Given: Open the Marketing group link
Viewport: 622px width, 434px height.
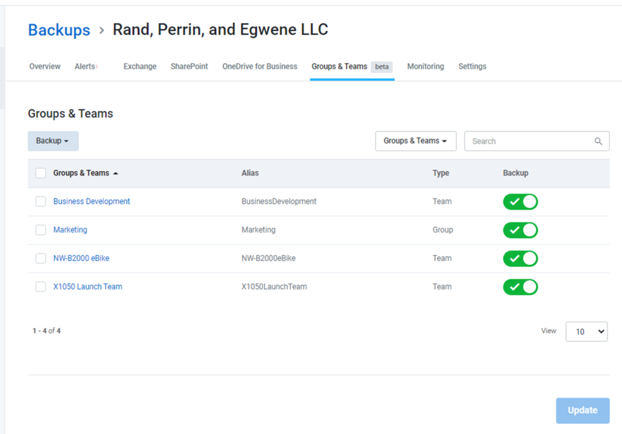Looking at the screenshot, I should pyautogui.click(x=70, y=230).
